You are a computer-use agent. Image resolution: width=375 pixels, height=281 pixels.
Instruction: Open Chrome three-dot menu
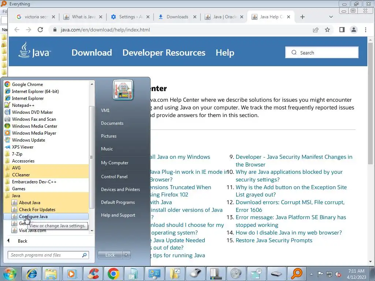click(365, 30)
